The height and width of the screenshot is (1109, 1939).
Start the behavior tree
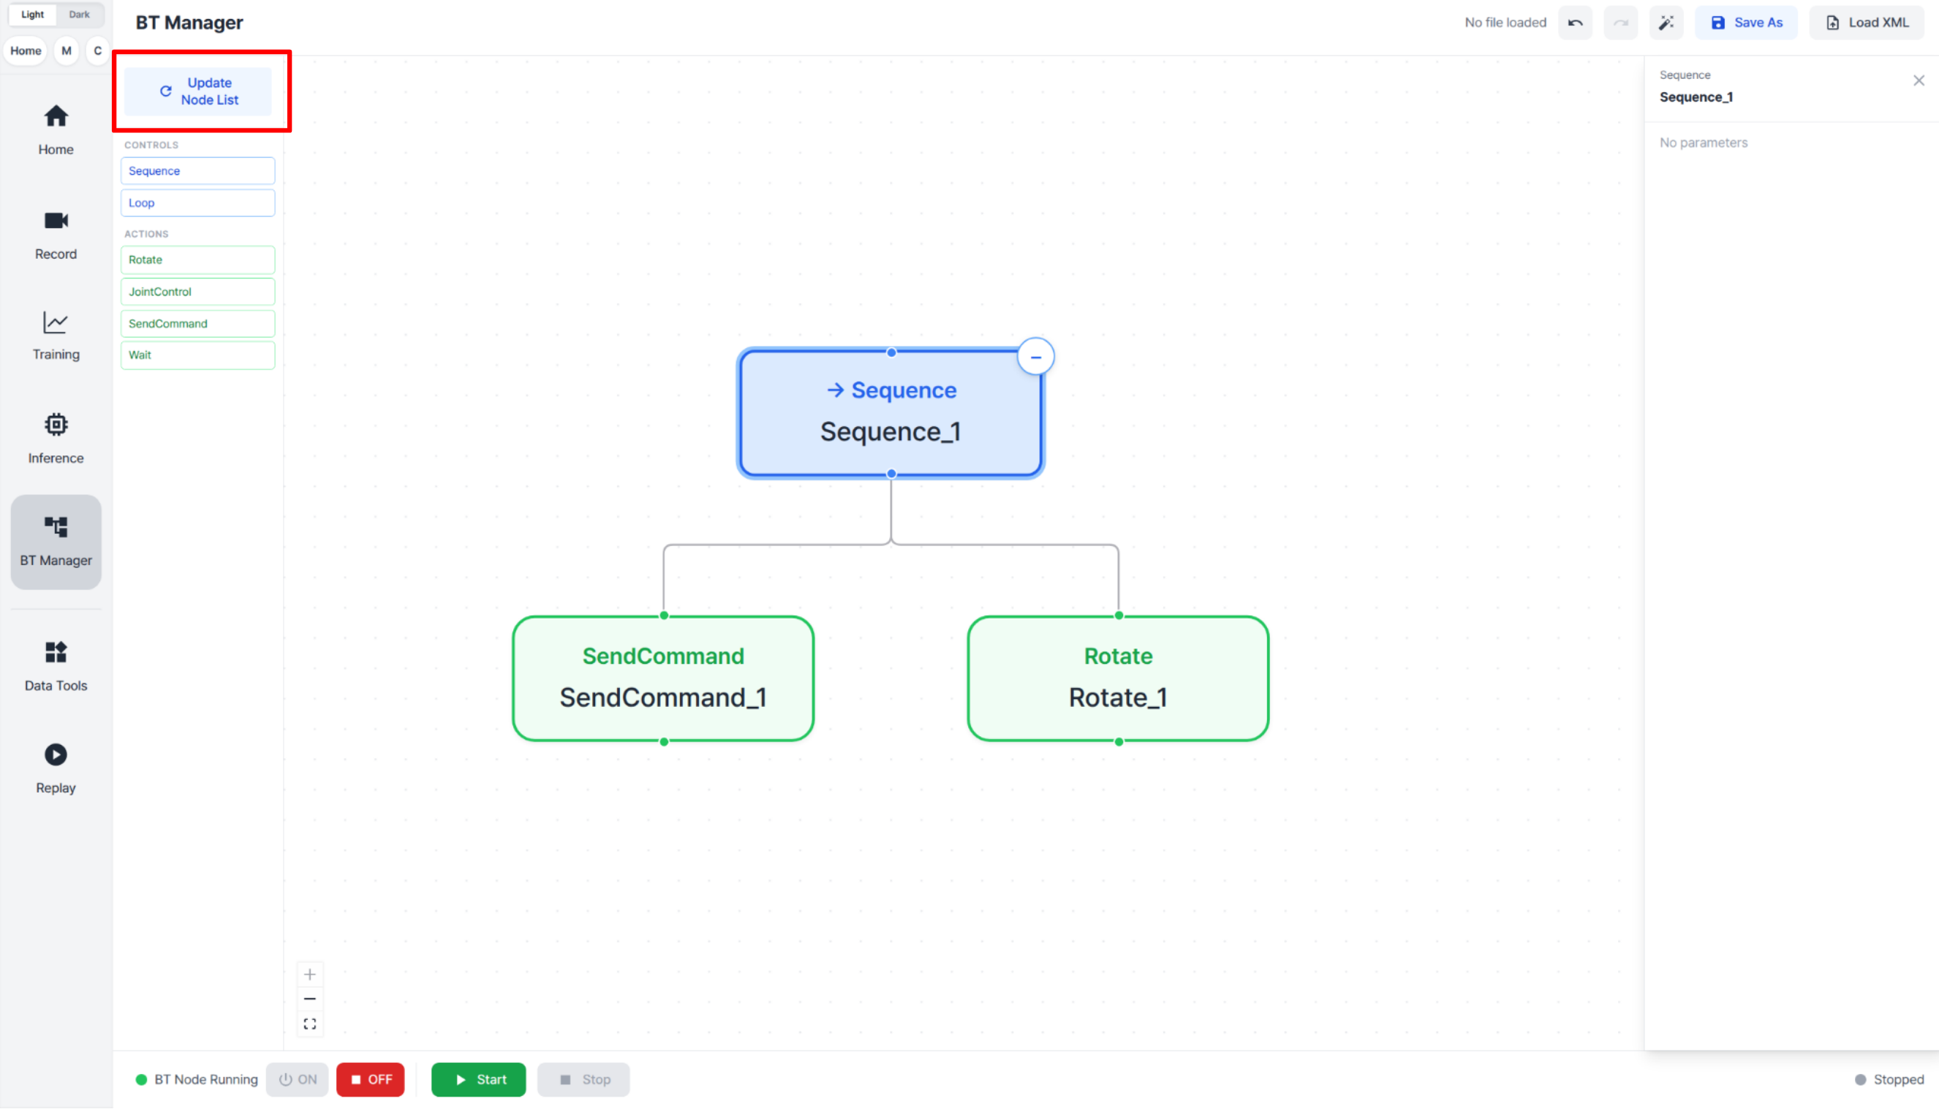478,1079
